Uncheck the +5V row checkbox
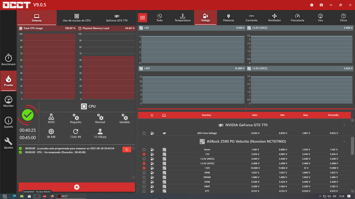 coord(144,154)
